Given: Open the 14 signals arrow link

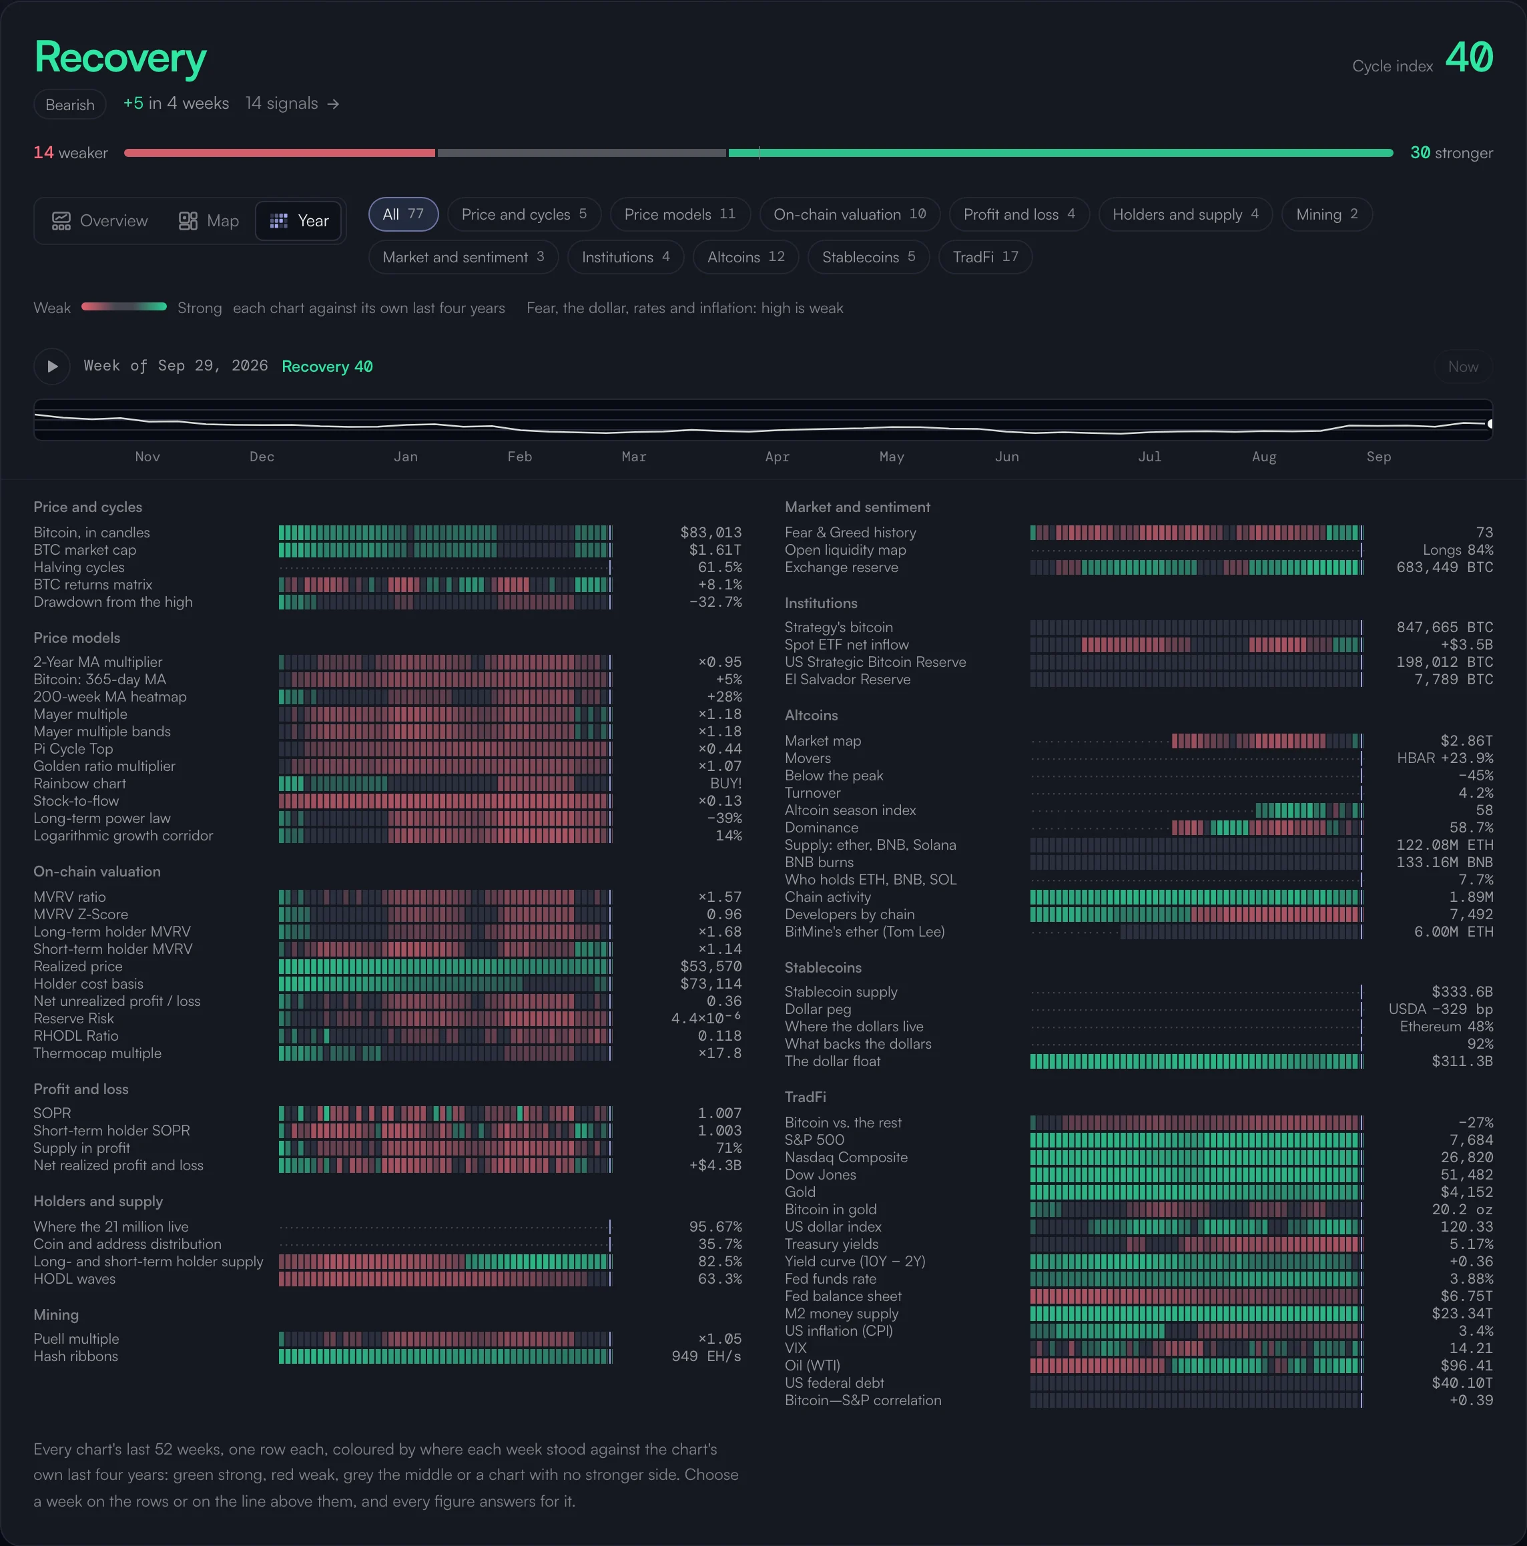Looking at the screenshot, I should click(293, 104).
